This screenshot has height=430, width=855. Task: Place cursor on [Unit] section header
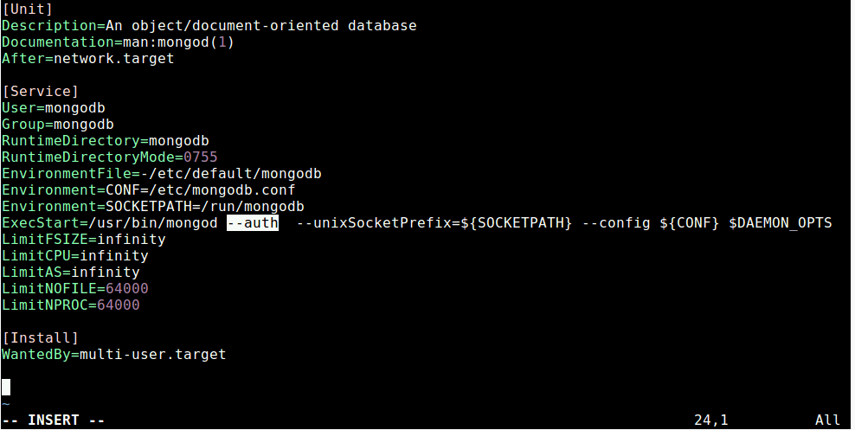coord(28,10)
